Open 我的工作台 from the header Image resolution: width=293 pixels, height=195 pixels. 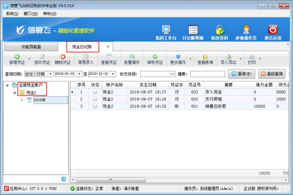(x=166, y=30)
